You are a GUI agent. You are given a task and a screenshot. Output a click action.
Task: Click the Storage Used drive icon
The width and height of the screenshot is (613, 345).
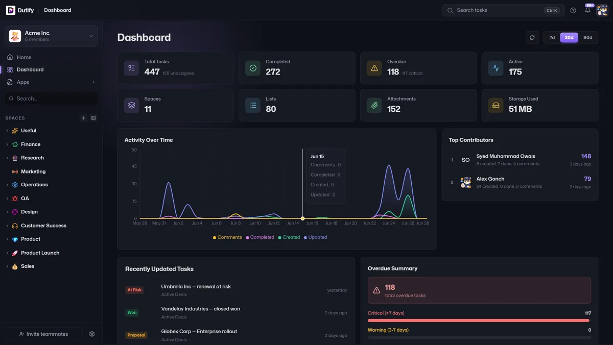496,105
